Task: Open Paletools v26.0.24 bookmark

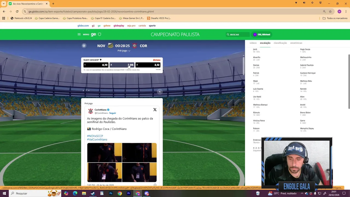Action: point(21,18)
